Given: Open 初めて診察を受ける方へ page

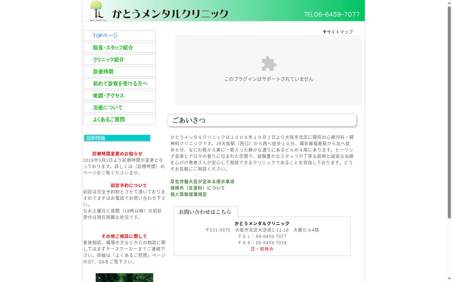Looking at the screenshot, I should point(119,84).
